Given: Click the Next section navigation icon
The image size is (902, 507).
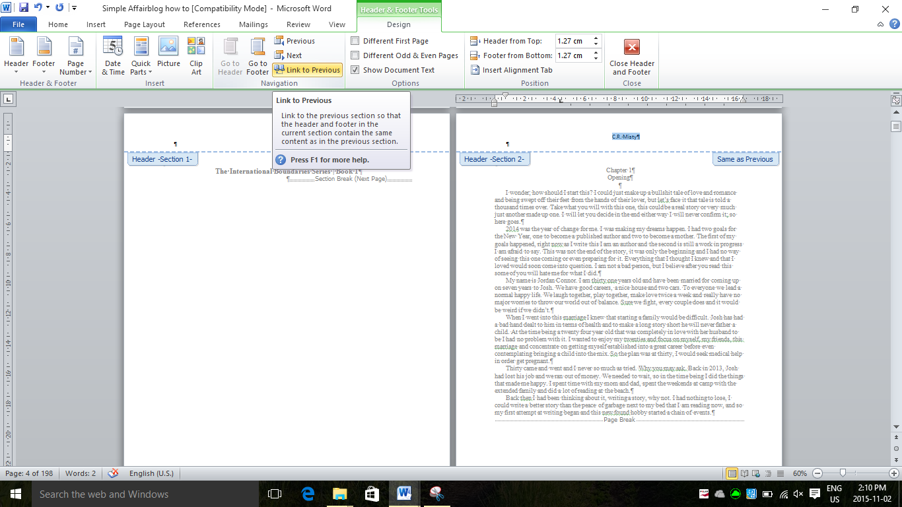Looking at the screenshot, I should coord(280,55).
